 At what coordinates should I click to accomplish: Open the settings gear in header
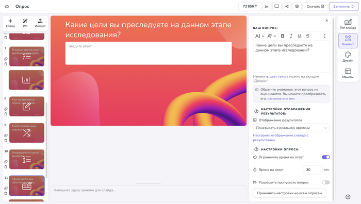pyautogui.click(x=297, y=7)
